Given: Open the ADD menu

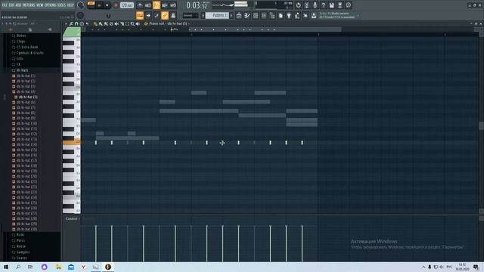Looking at the screenshot, I should point(18,5).
